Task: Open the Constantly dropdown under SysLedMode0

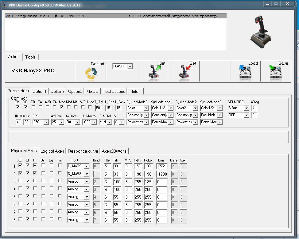Action: pos(146,115)
